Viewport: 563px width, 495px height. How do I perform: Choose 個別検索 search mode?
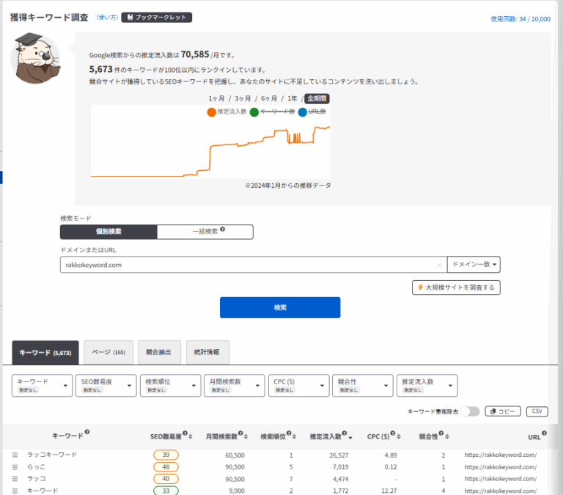[x=108, y=232]
